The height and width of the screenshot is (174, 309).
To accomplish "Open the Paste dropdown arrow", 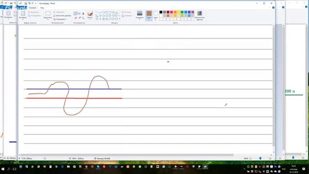I will tap(23, 19).
